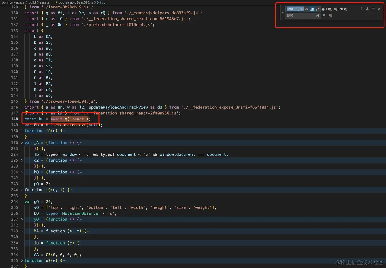Click the Replace single match icon

click(324, 16)
